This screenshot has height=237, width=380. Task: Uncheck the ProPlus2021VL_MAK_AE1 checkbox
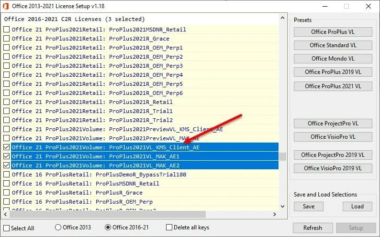tap(7, 156)
